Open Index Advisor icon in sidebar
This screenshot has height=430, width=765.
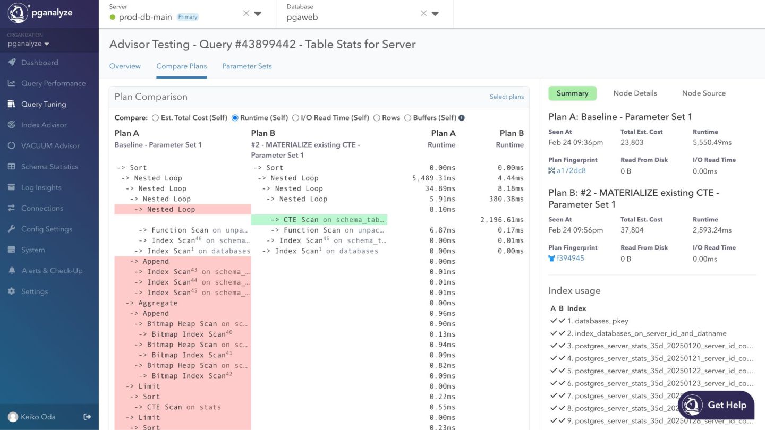(11, 125)
